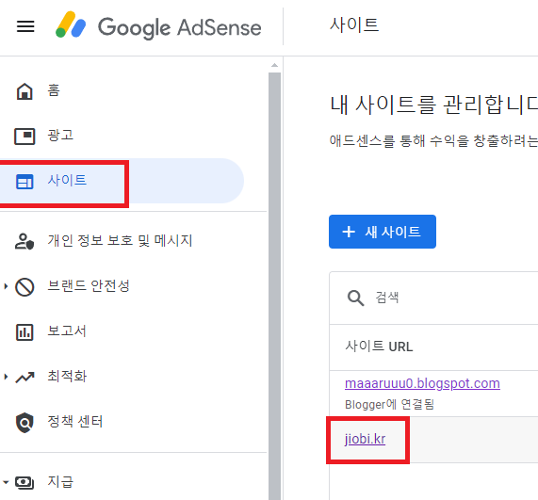Click the sidebar scroll-up arrow
Image resolution: width=538 pixels, height=500 pixels.
(274, 65)
